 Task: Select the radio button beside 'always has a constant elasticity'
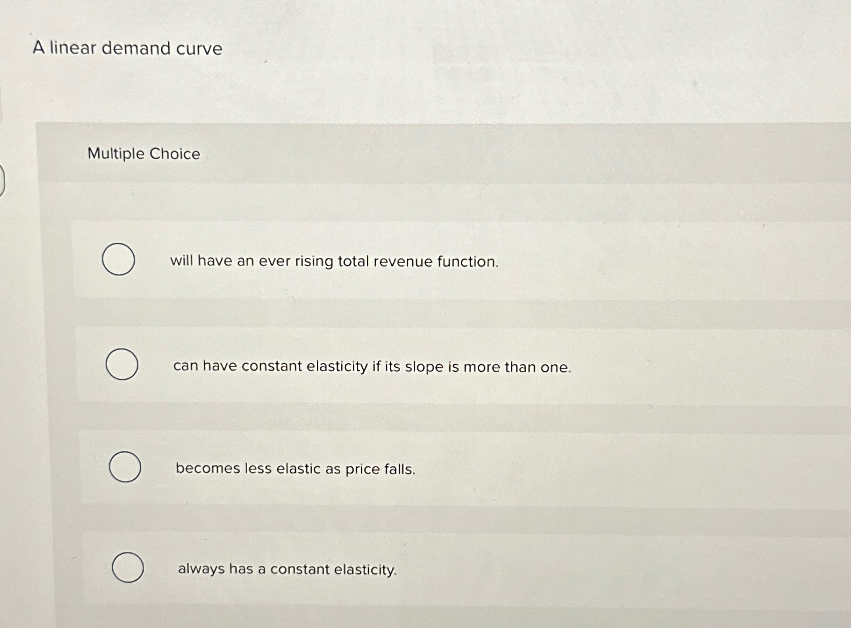129,568
